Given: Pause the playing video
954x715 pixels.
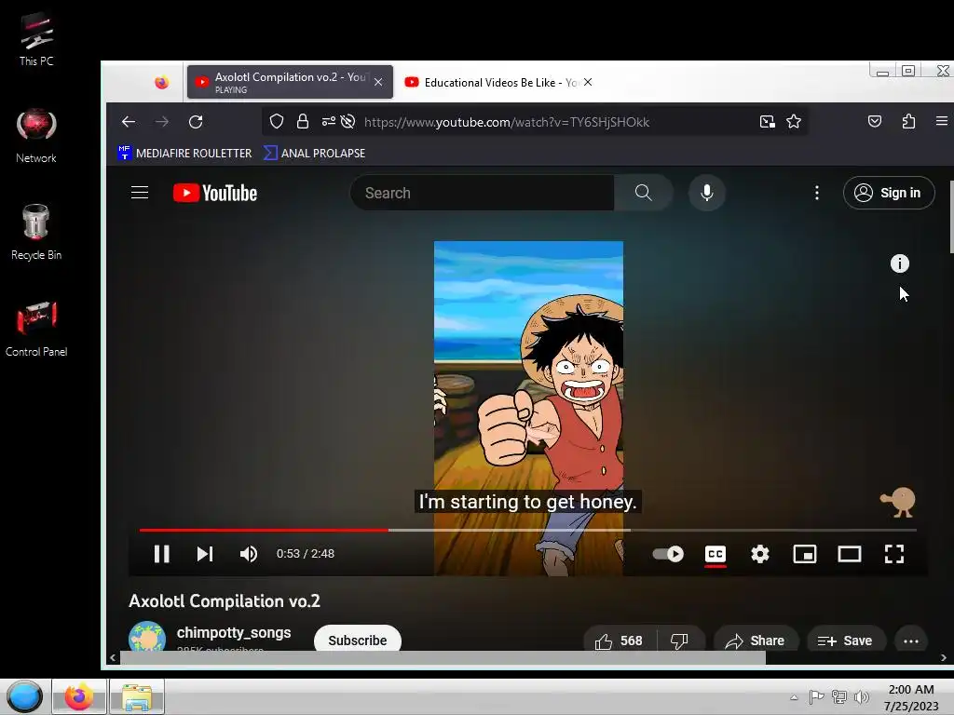Looking at the screenshot, I should pyautogui.click(x=162, y=554).
